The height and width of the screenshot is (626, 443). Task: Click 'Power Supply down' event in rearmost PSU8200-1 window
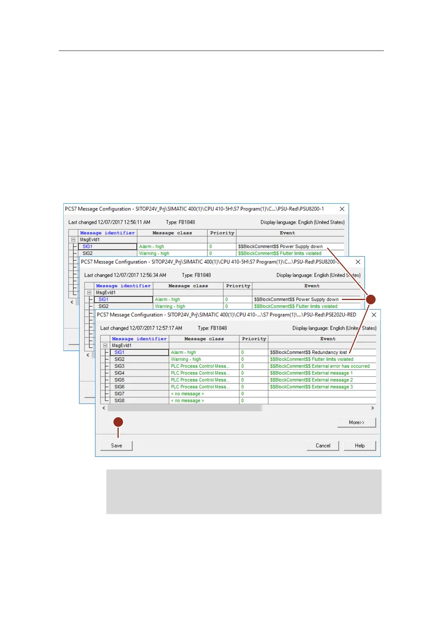290,246
